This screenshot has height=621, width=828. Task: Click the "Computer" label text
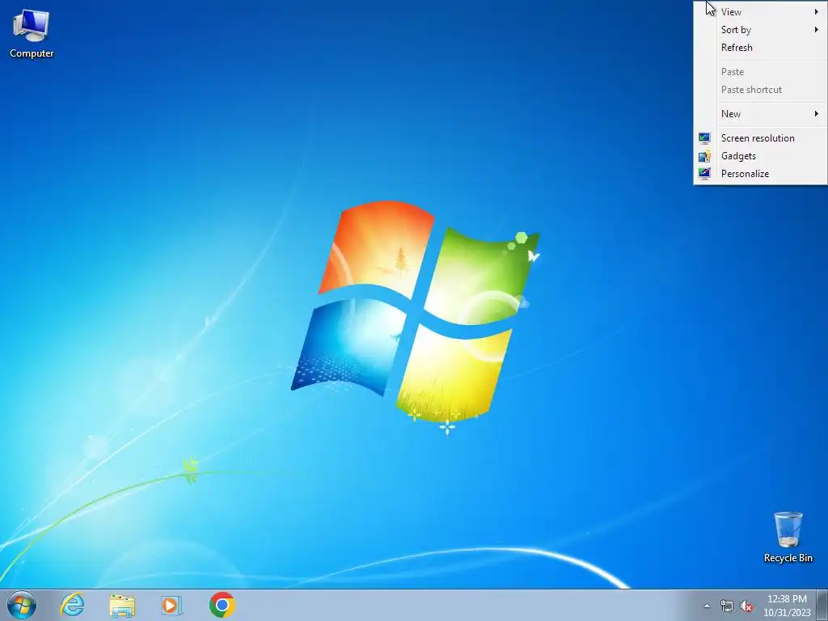[x=32, y=53]
